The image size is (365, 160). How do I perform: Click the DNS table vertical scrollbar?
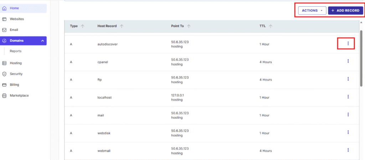coord(361,57)
